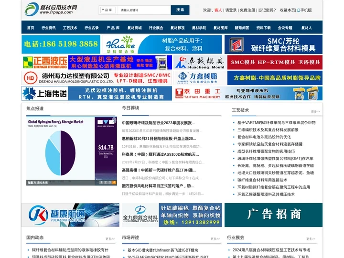344x258 pixels.
Task: Click the Huacheng Mould logo banner
Action: pyautogui.click(x=199, y=62)
